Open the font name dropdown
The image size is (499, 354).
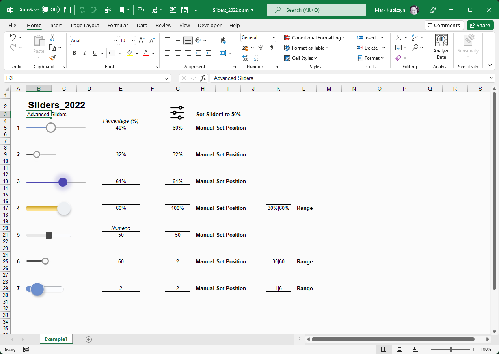(115, 41)
